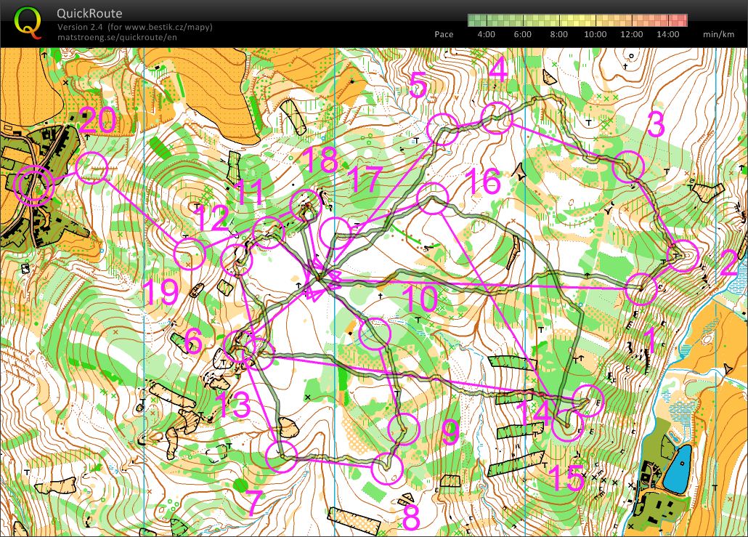Click the blue pond on the map

pyautogui.click(x=680, y=467)
